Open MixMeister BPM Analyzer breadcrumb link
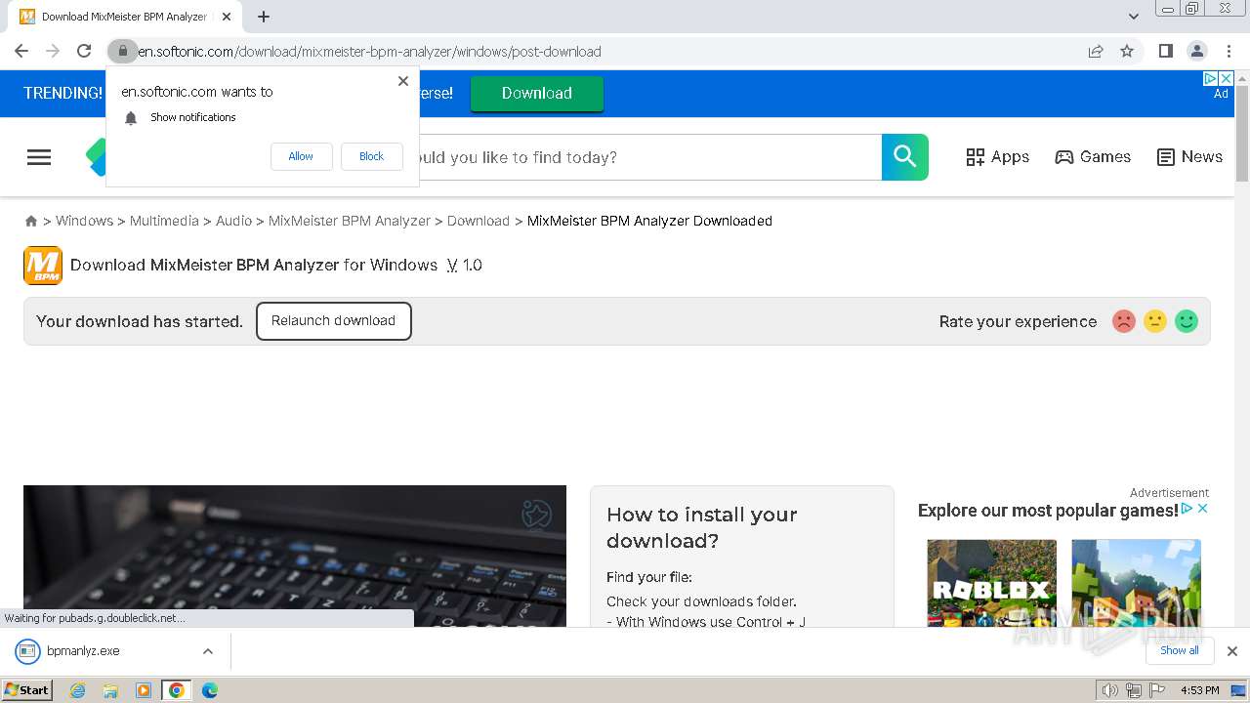 pyautogui.click(x=350, y=221)
